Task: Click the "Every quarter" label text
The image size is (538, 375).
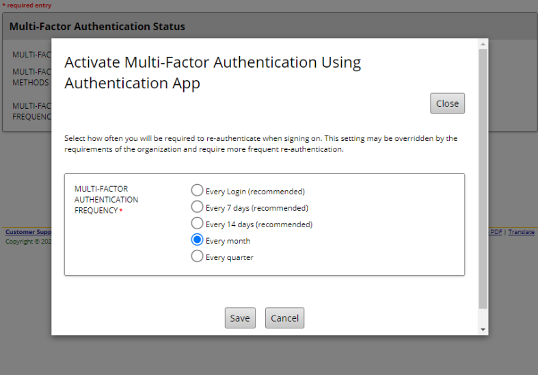Action: (229, 257)
